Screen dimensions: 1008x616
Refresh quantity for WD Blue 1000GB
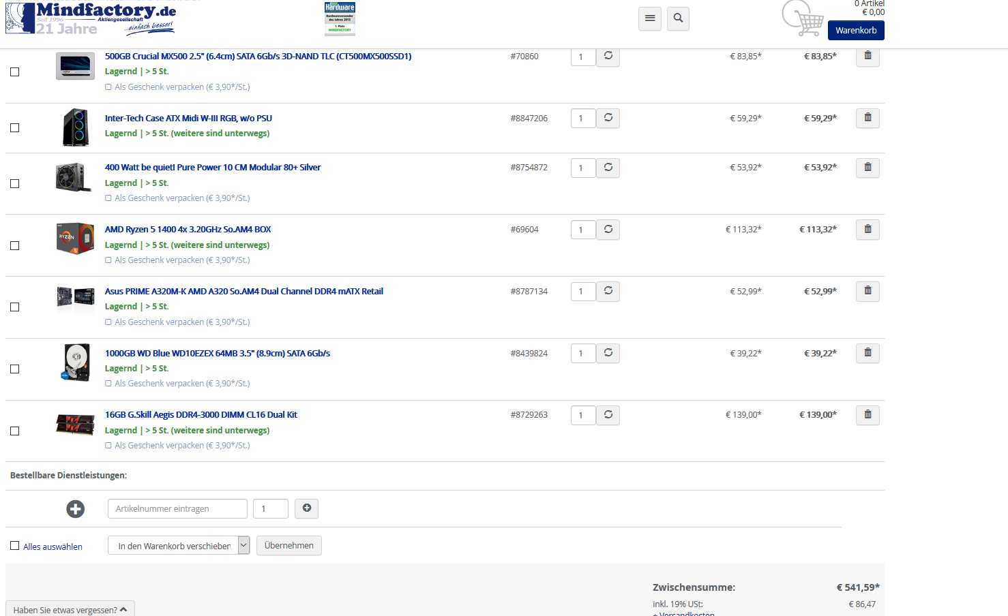608,353
